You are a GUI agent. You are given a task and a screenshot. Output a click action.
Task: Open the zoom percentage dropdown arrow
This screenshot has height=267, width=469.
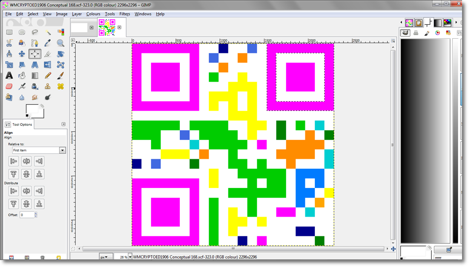coord(130,257)
